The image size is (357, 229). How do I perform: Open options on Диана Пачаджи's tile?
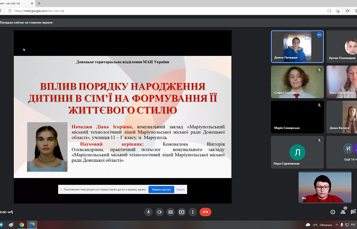(x=319, y=35)
